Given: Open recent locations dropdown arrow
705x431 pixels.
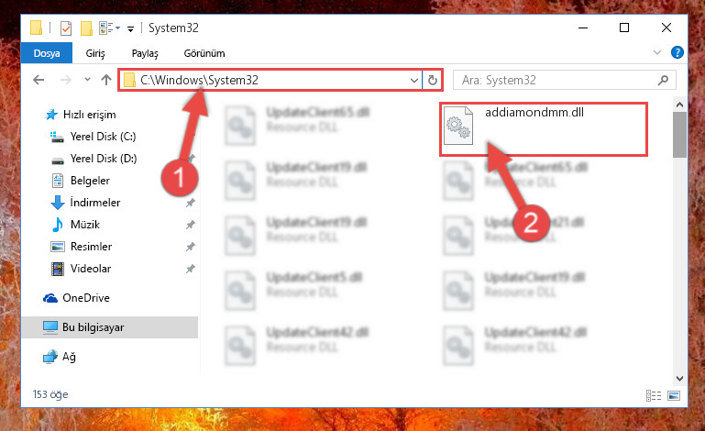Looking at the screenshot, I should point(87,80).
